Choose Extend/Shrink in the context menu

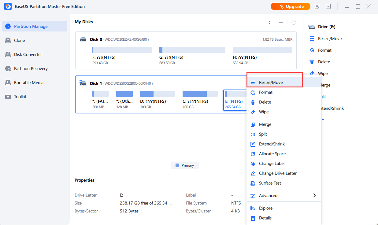pyautogui.click(x=284, y=144)
